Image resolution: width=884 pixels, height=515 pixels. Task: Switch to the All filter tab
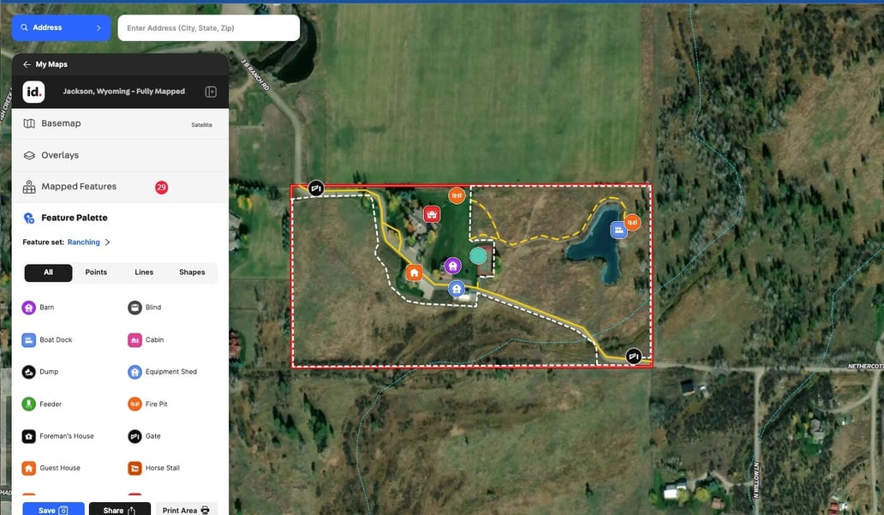[48, 272]
